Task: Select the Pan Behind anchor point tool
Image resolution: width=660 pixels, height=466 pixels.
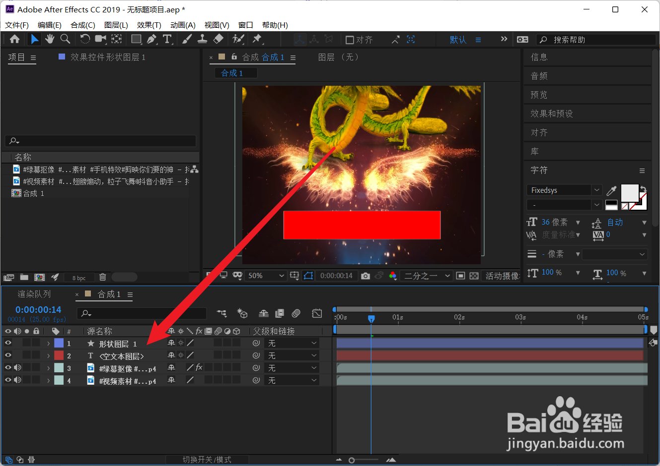Action: (117, 39)
